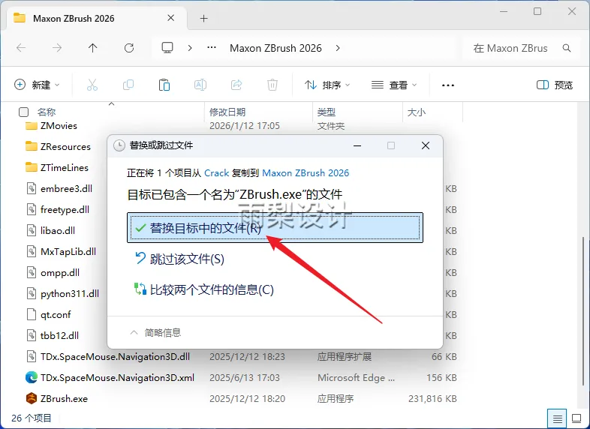Close the 替换或跳过文件 dialog
Screen dimensions: 590x429
click(426, 145)
